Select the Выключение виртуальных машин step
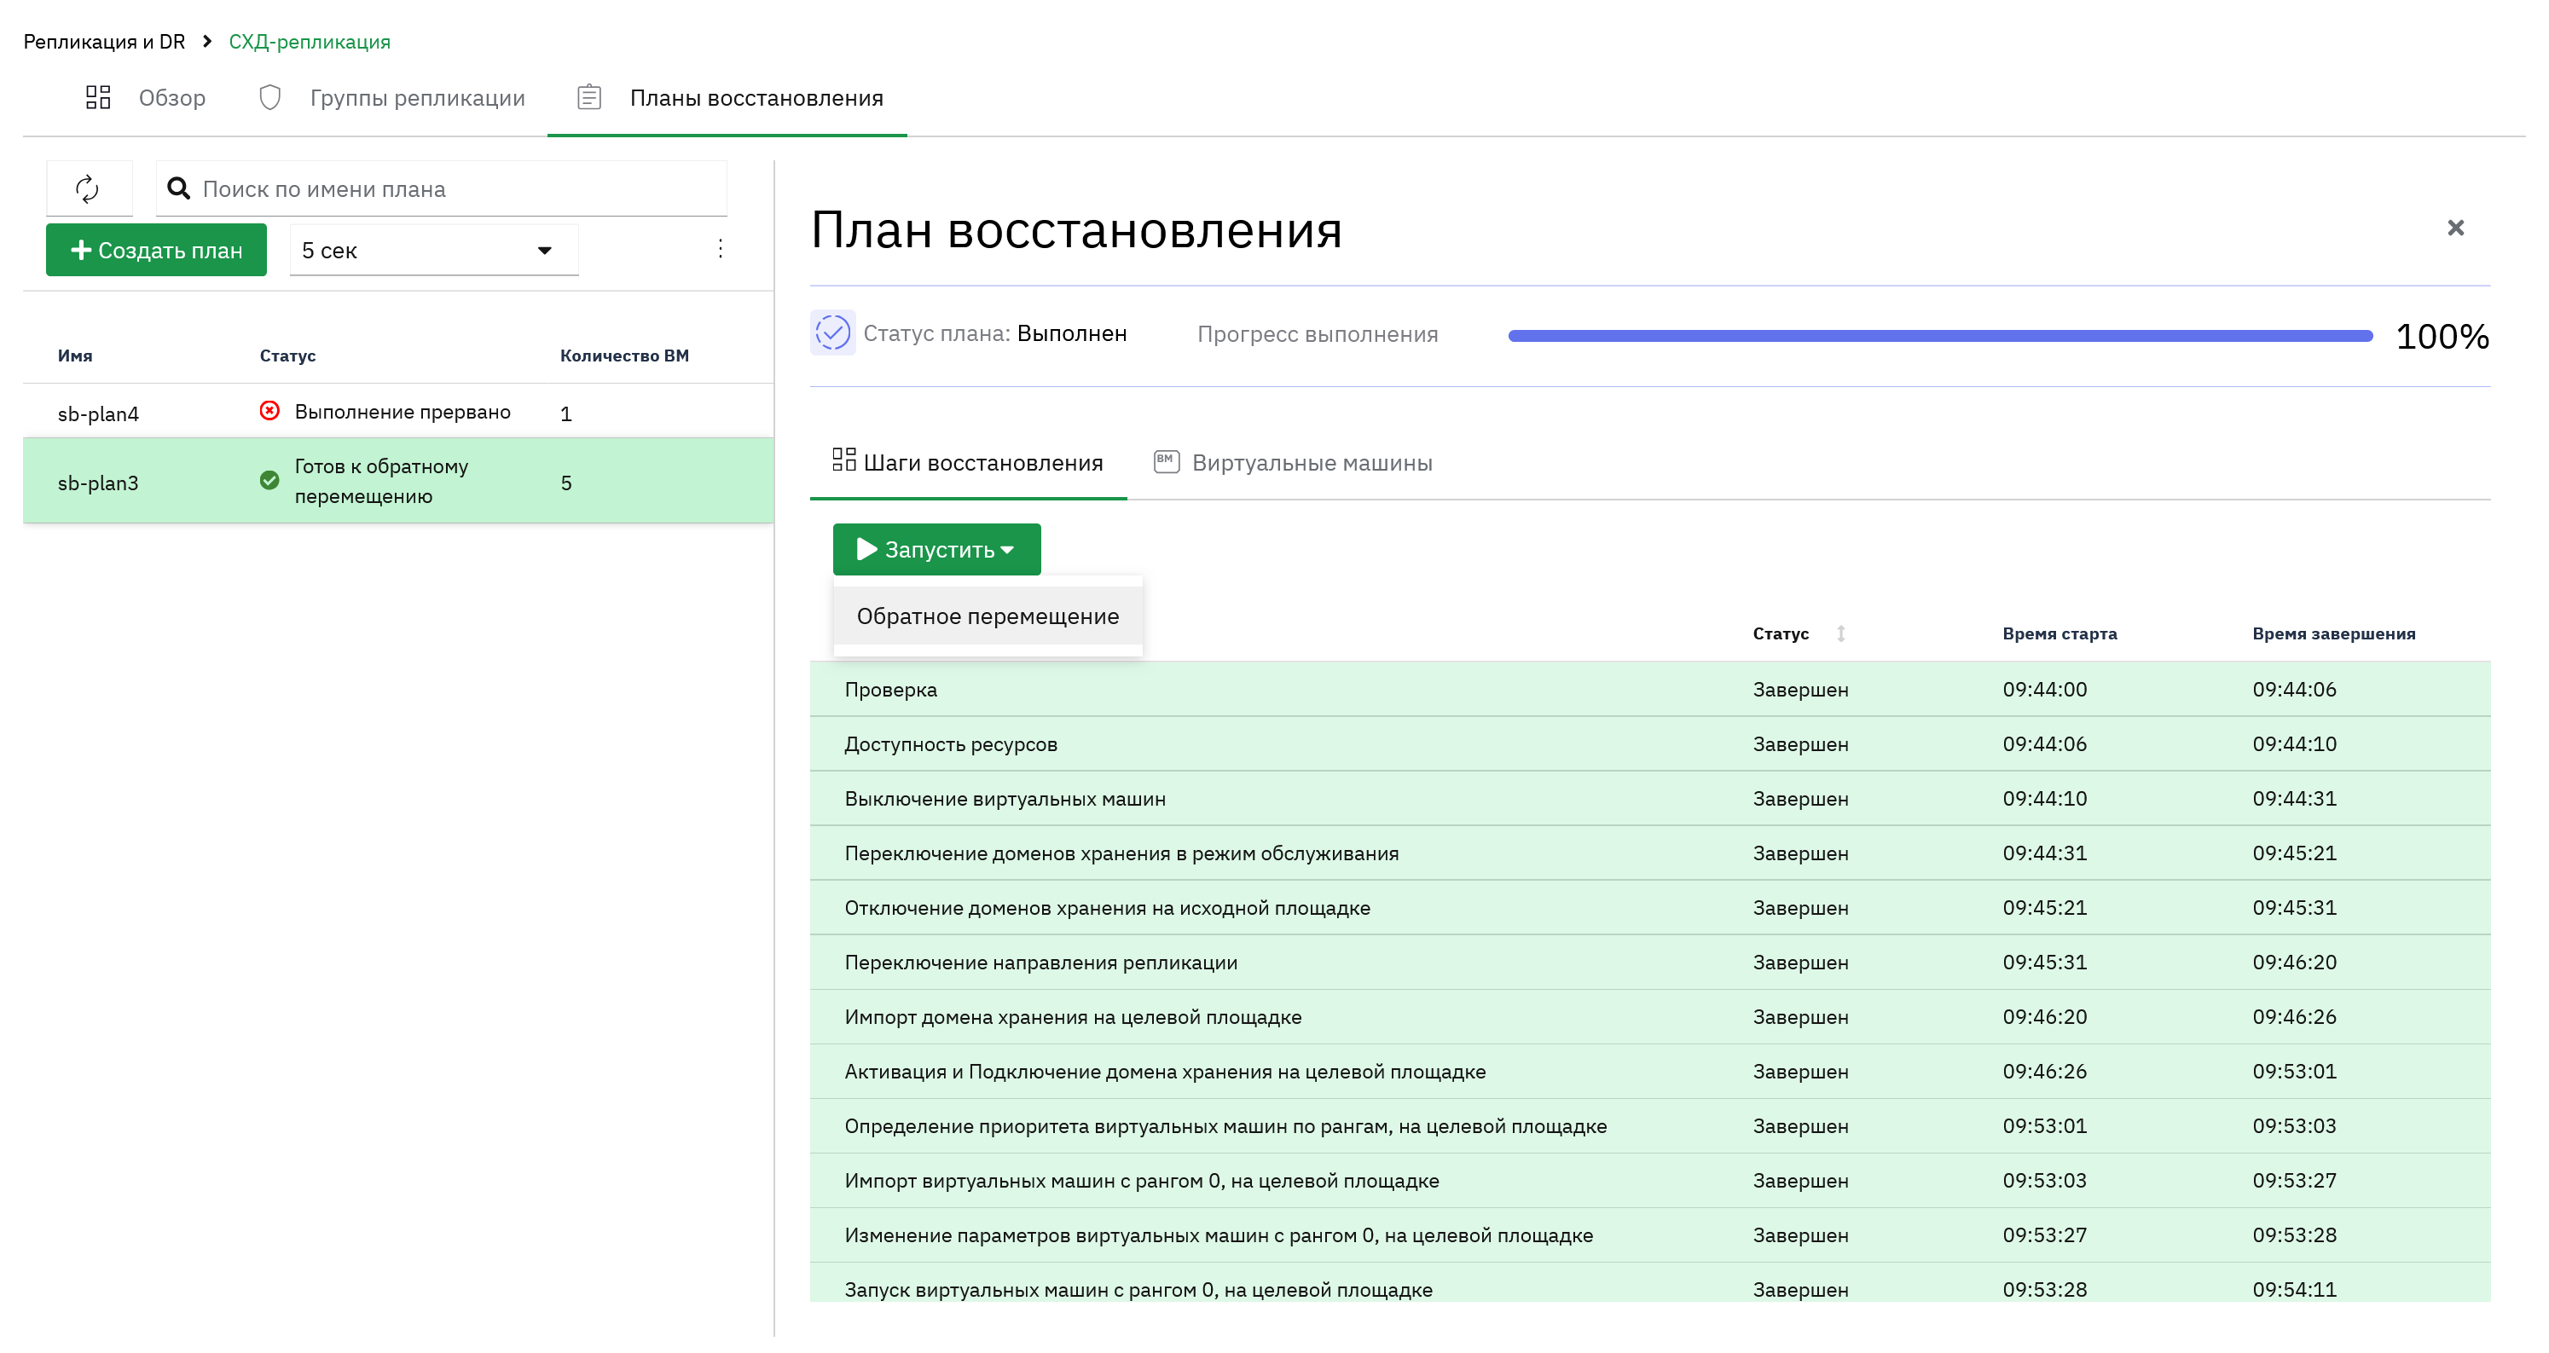 tap(1649, 798)
